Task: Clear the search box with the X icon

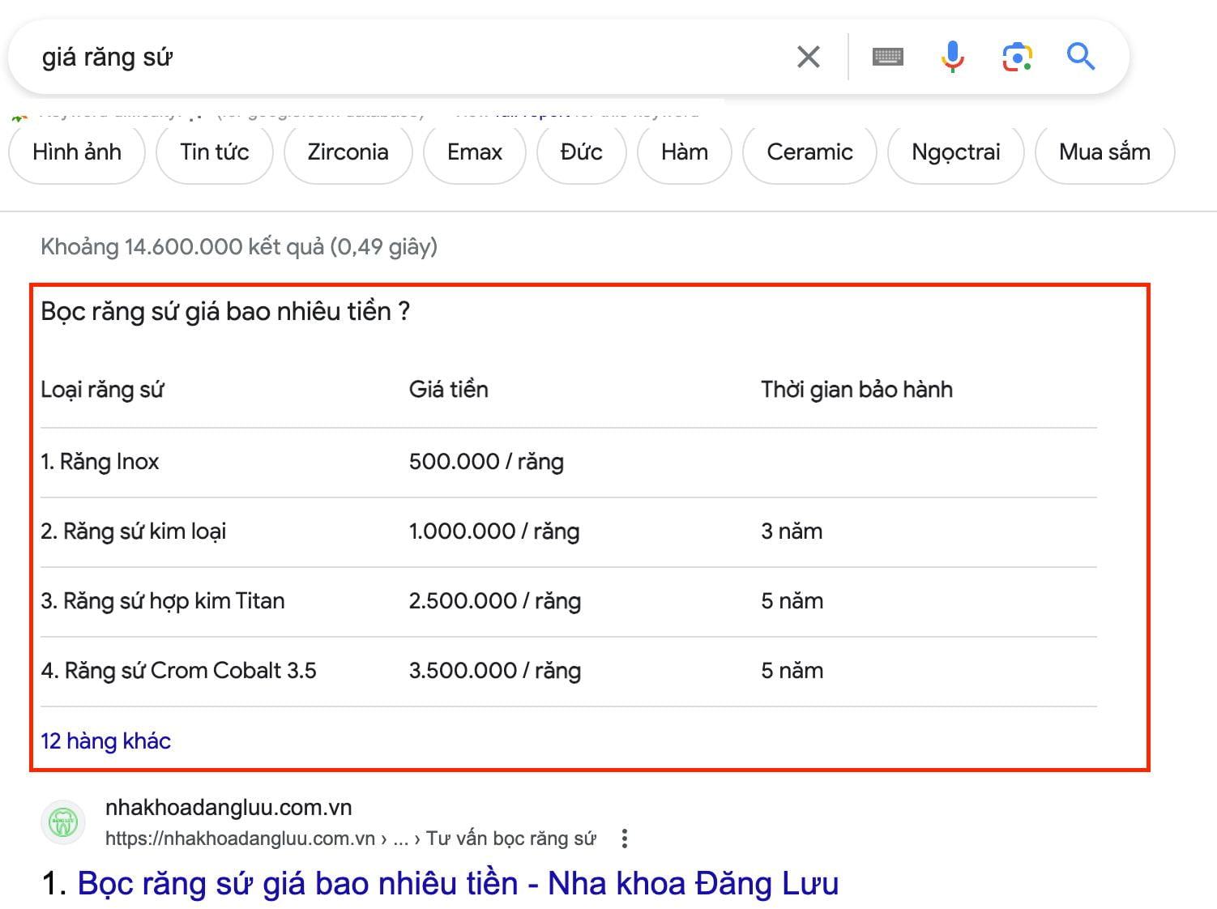Action: (x=809, y=57)
